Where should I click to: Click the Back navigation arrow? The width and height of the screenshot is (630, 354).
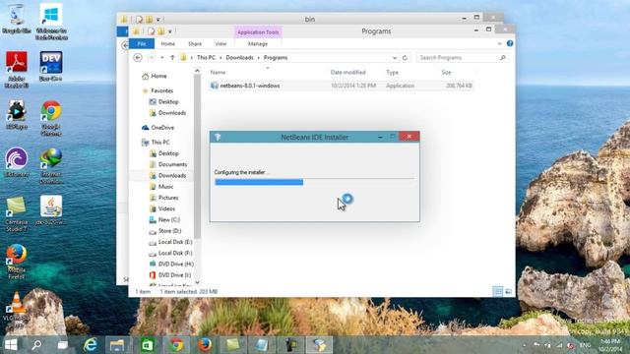tap(138, 58)
